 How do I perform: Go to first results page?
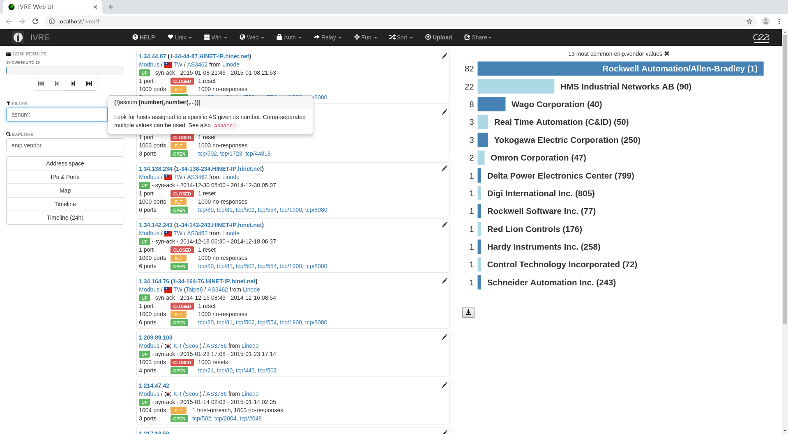coord(41,84)
